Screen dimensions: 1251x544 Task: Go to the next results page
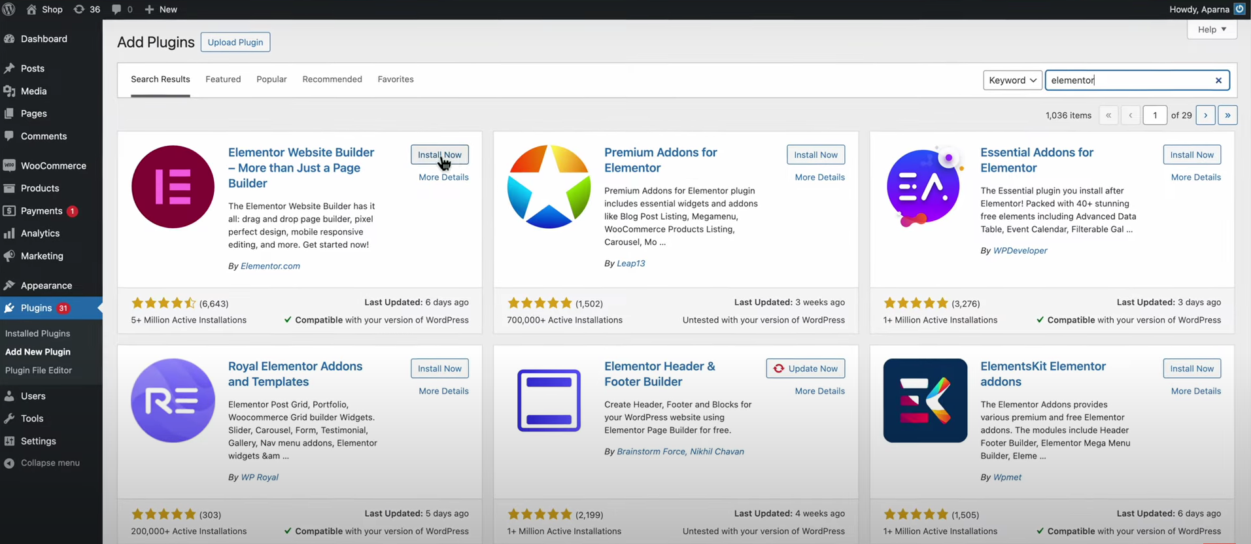(x=1205, y=115)
